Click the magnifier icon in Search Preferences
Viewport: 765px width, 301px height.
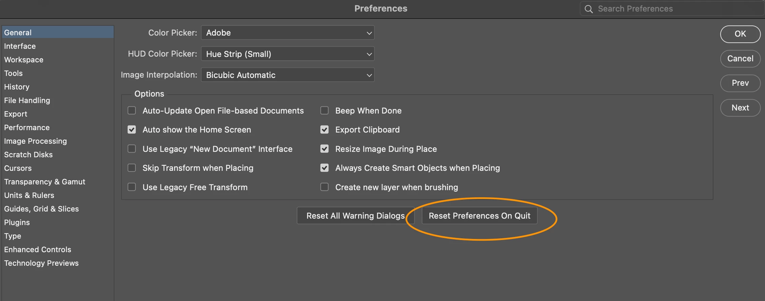point(589,9)
